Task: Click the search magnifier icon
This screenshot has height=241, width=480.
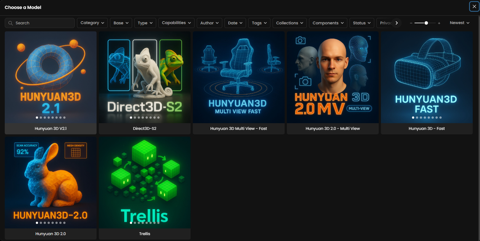Action: pos(11,23)
